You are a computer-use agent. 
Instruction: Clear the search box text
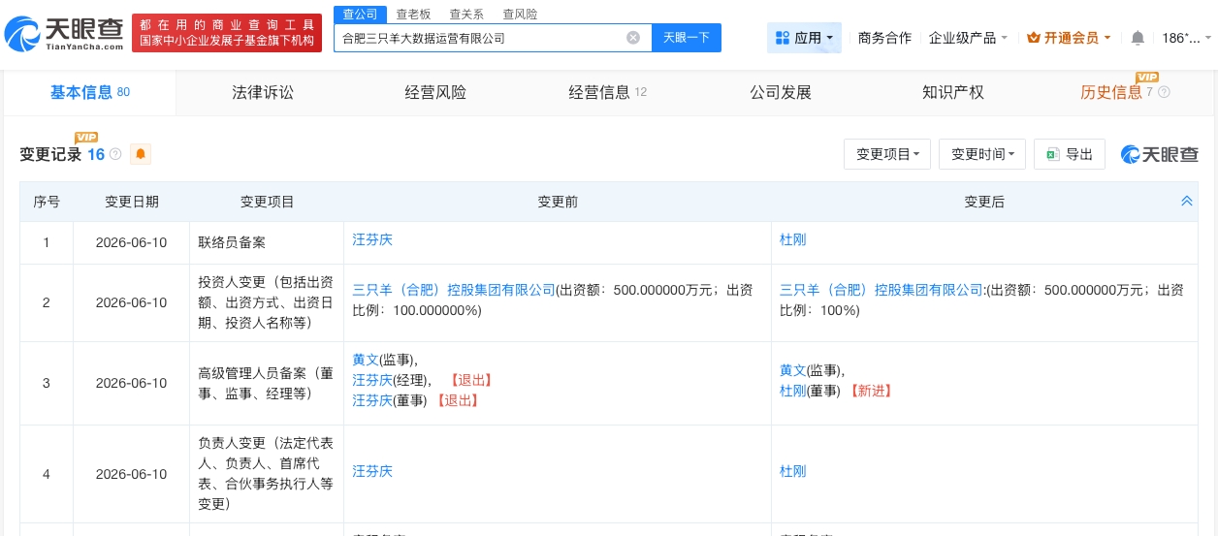633,38
